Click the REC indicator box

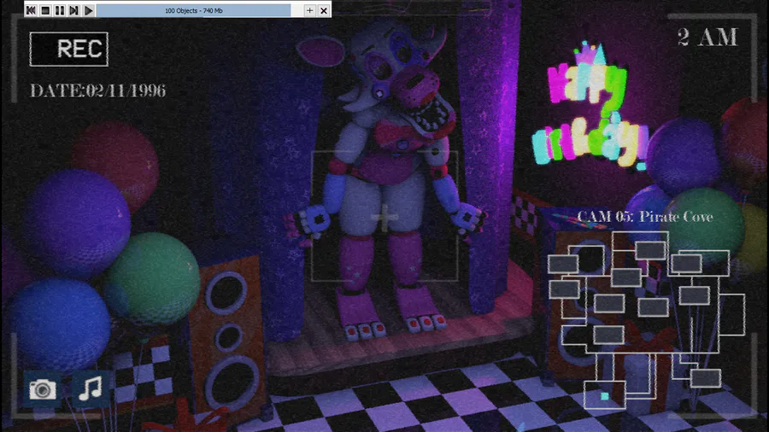click(68, 49)
